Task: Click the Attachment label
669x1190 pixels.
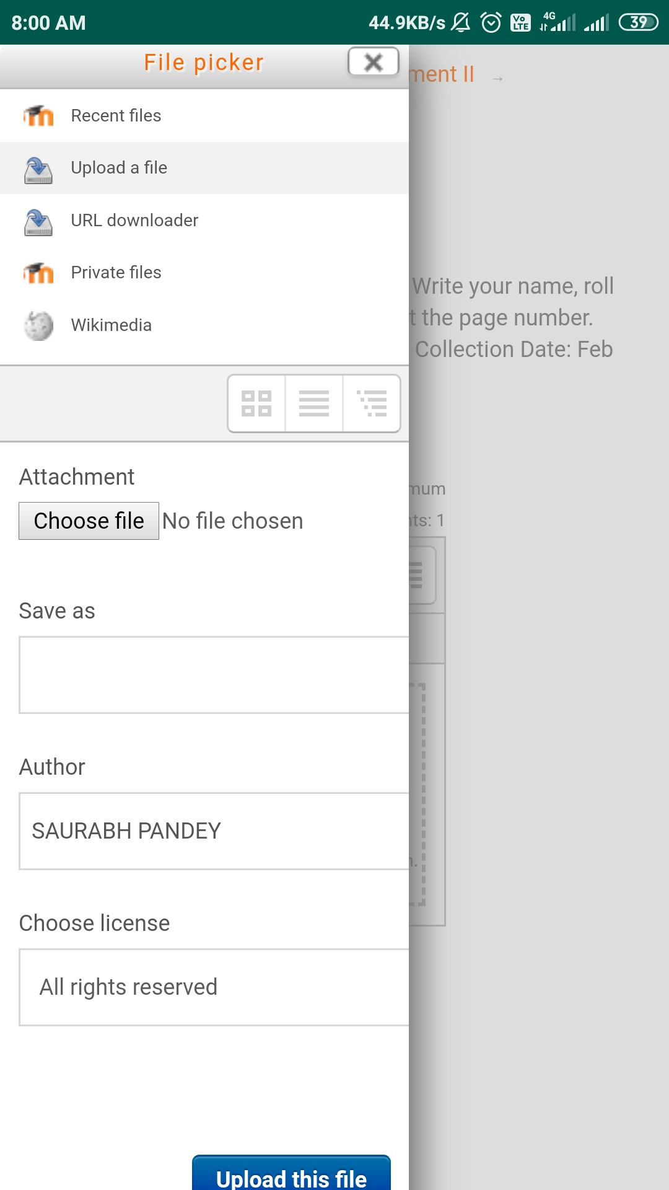Action: pyautogui.click(x=77, y=477)
